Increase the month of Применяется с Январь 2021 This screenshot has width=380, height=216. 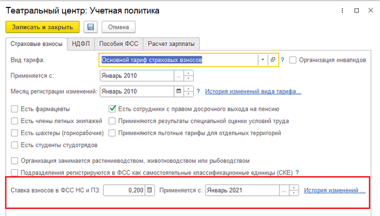click(x=294, y=188)
